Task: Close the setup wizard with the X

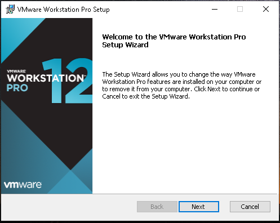Action: (x=266, y=9)
